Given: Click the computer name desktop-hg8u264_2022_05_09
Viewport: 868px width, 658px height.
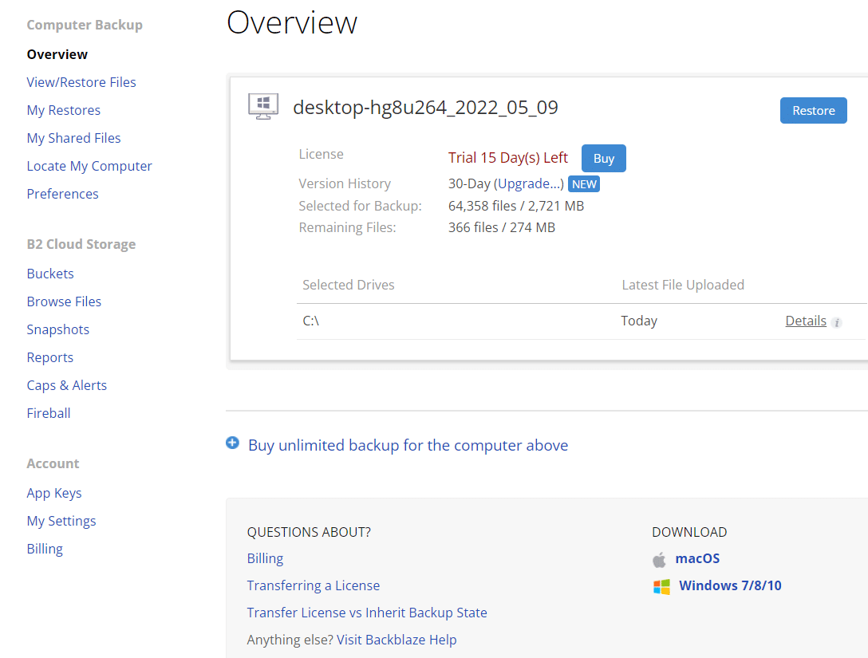Looking at the screenshot, I should (425, 108).
